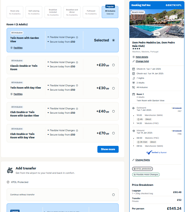Click the 4h outbound duration chip

(x=140, y=119)
